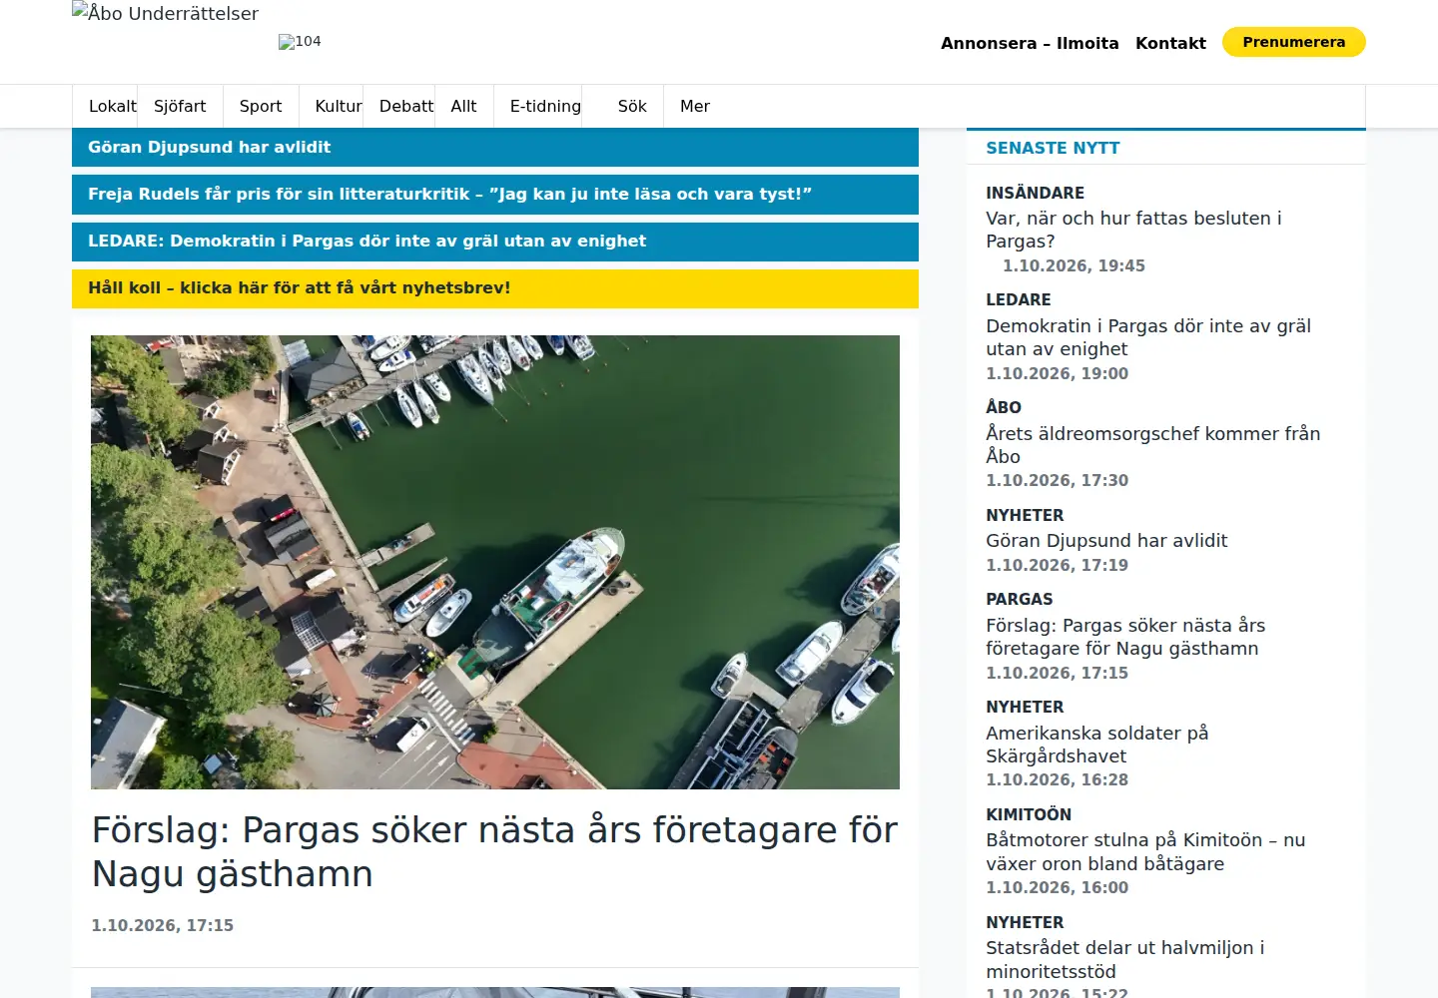This screenshot has width=1438, height=998.
Task: Open the Lokalt menu item
Action: [x=112, y=106]
